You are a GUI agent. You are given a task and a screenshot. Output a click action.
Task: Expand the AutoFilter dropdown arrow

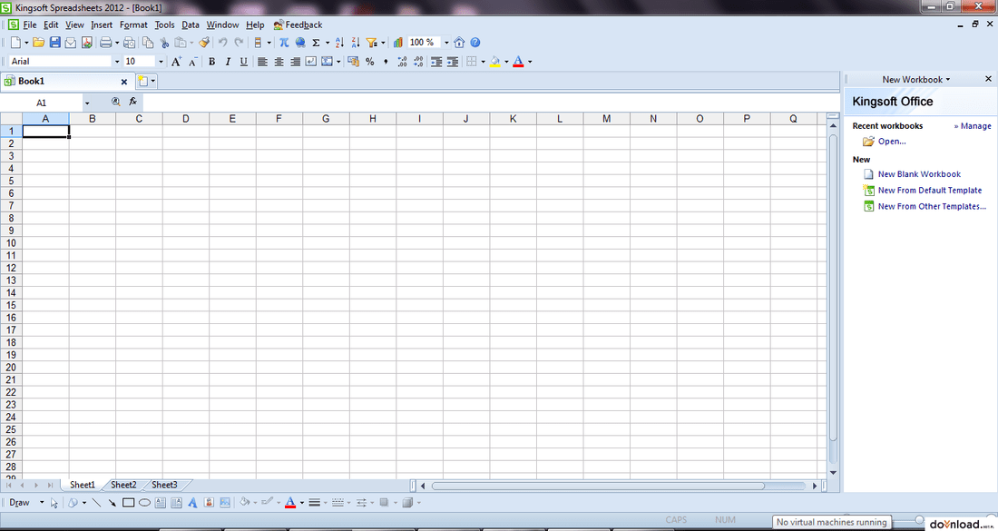point(383,43)
